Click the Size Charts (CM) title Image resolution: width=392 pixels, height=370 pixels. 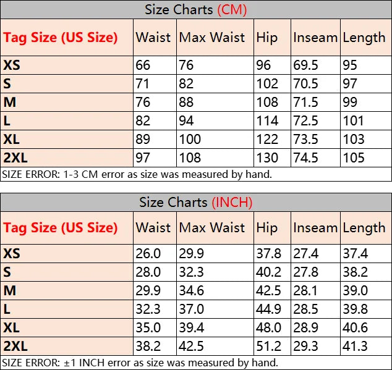pos(195,9)
